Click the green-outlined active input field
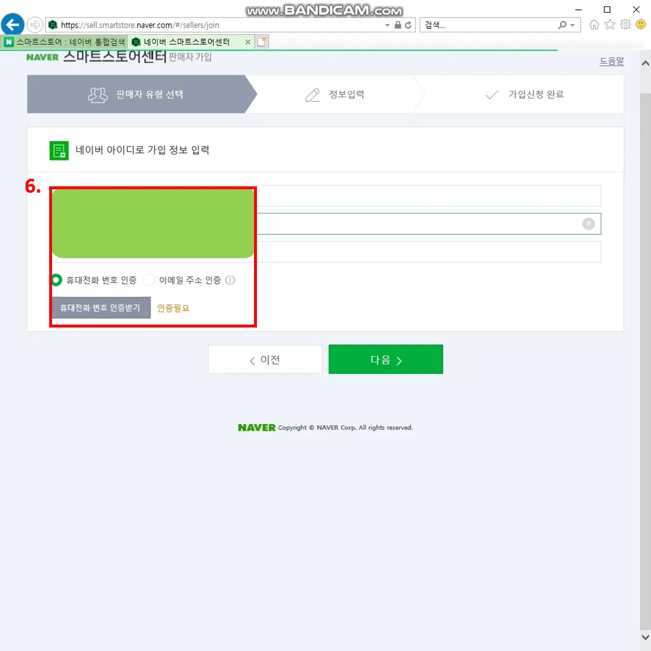 [x=325, y=224]
